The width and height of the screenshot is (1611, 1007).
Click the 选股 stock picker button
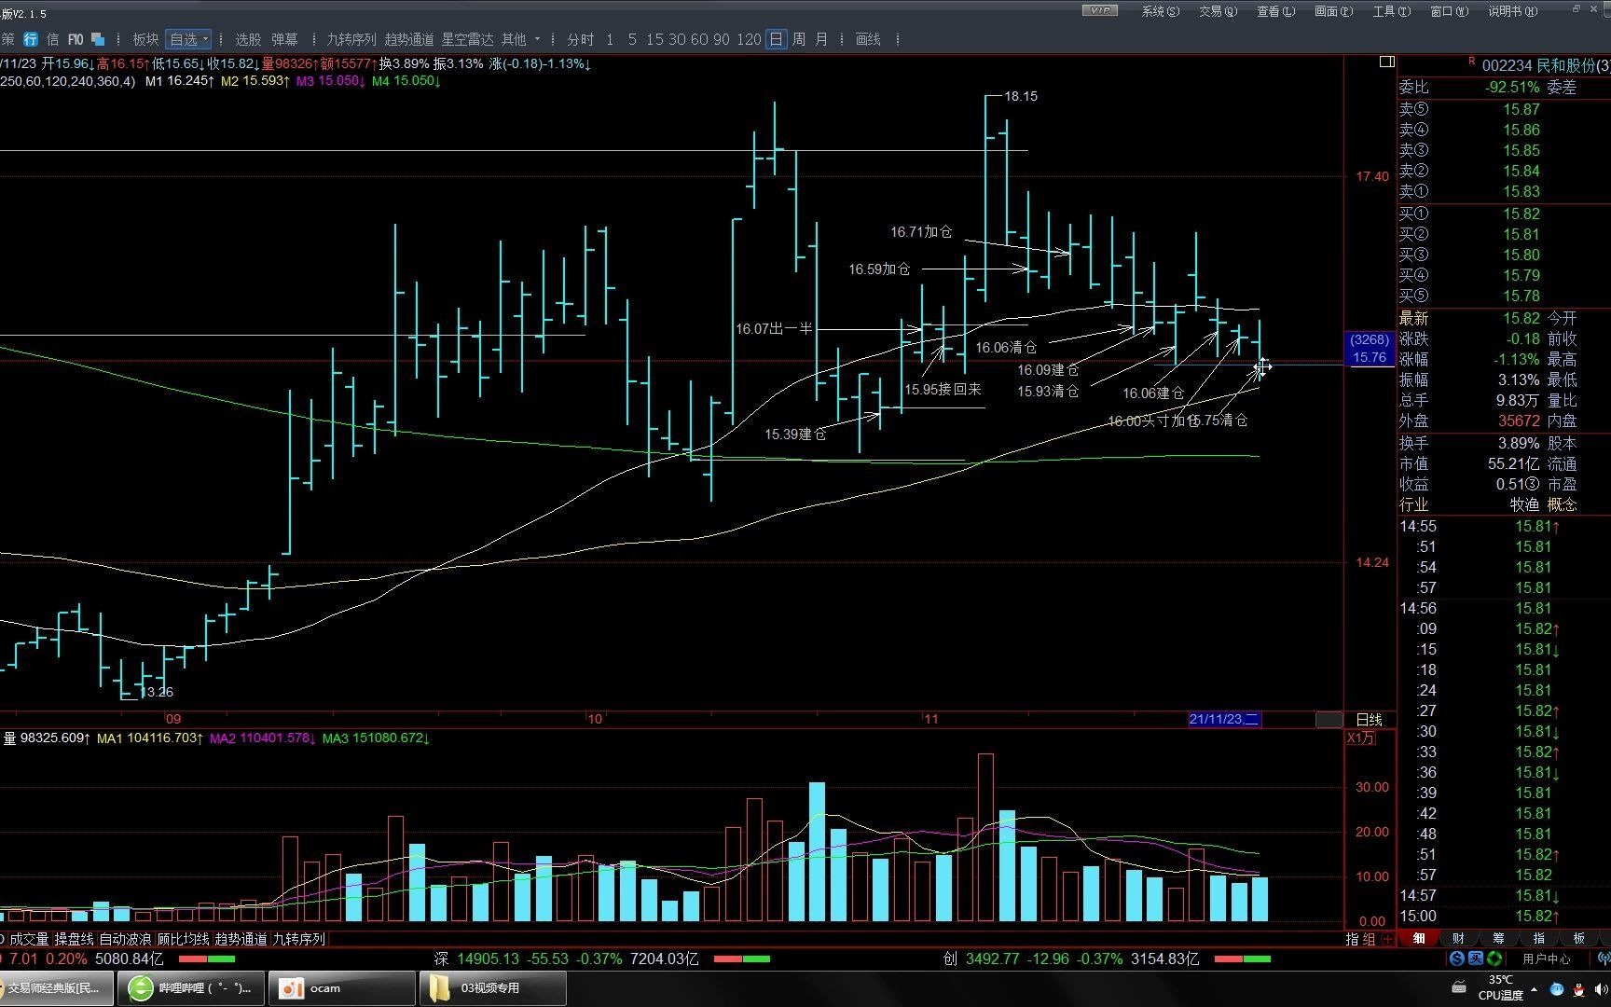[248, 39]
